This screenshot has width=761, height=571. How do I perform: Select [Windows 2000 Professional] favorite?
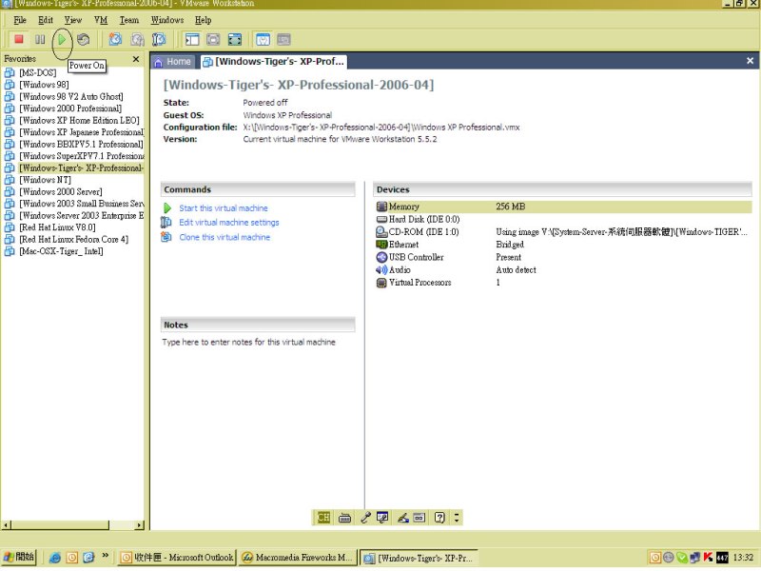[70, 108]
